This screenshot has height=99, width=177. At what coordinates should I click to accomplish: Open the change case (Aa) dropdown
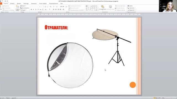point(46,10)
